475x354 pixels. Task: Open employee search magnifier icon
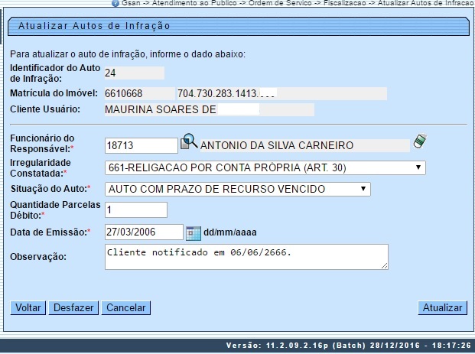tap(189, 141)
